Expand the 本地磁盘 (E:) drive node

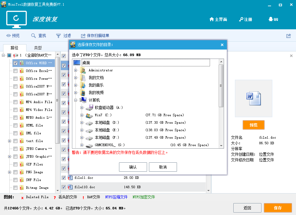[82, 130]
